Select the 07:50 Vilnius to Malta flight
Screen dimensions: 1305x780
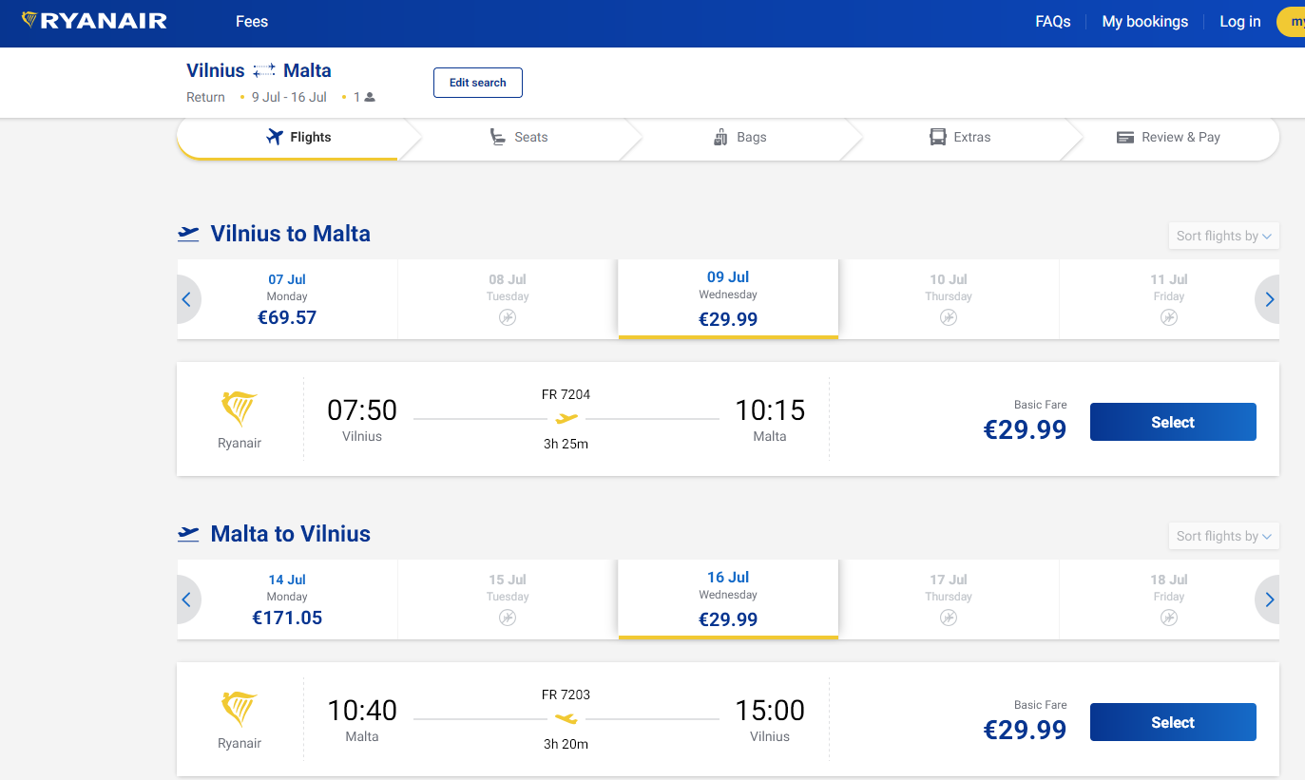pos(1173,422)
